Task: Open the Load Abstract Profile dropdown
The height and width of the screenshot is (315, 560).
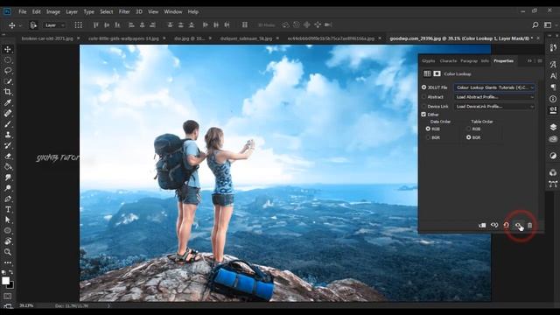Action: 494,97
